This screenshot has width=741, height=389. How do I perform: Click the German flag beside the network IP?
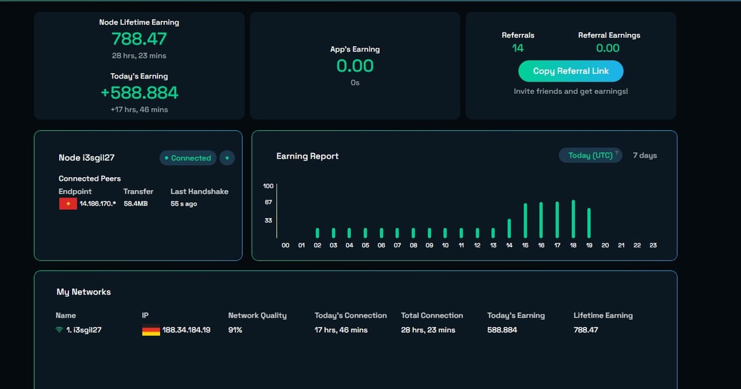[151, 330]
